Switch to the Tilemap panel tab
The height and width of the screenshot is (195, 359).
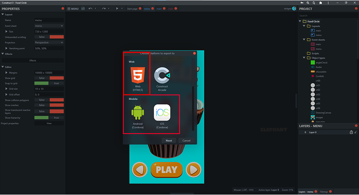[324, 192]
